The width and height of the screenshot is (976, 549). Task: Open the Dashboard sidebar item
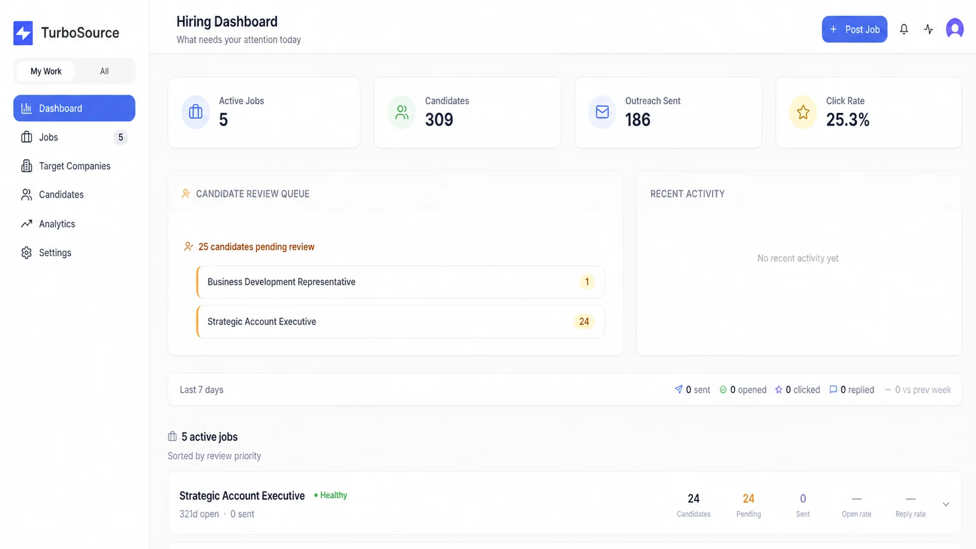pyautogui.click(x=74, y=109)
